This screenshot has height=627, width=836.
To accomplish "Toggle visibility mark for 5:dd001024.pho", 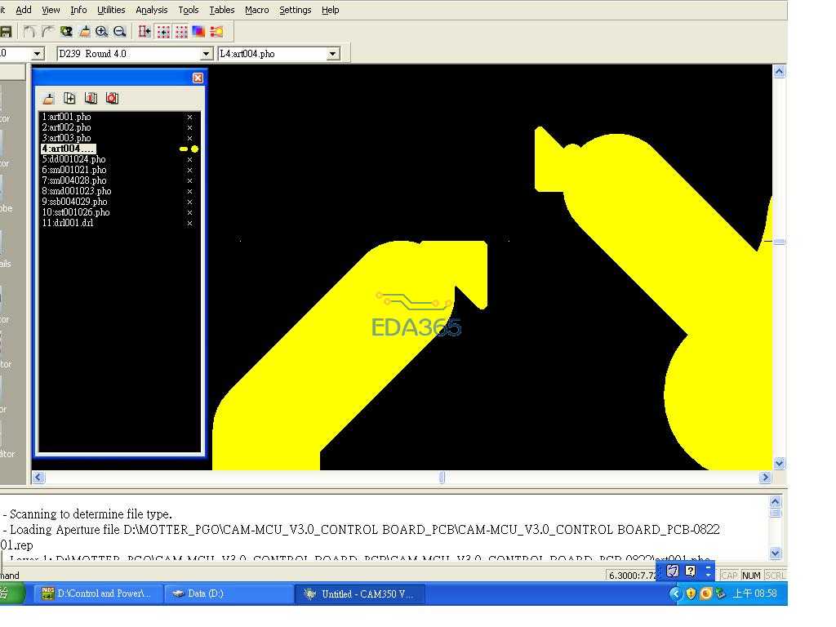I will (189, 159).
